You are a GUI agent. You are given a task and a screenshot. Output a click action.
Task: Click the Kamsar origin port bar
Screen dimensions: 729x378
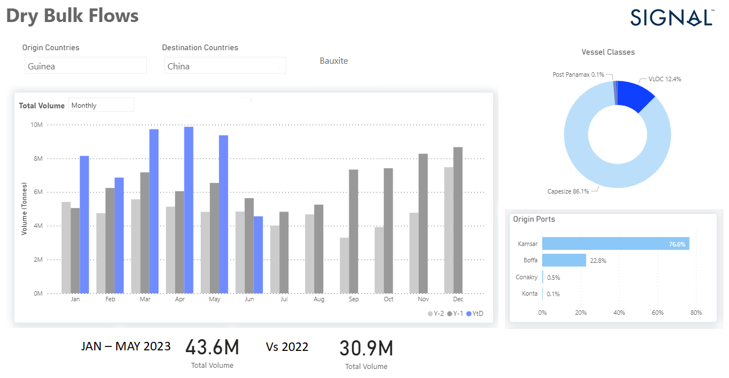pos(615,244)
